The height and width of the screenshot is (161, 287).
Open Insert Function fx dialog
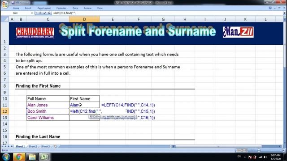point(49,13)
